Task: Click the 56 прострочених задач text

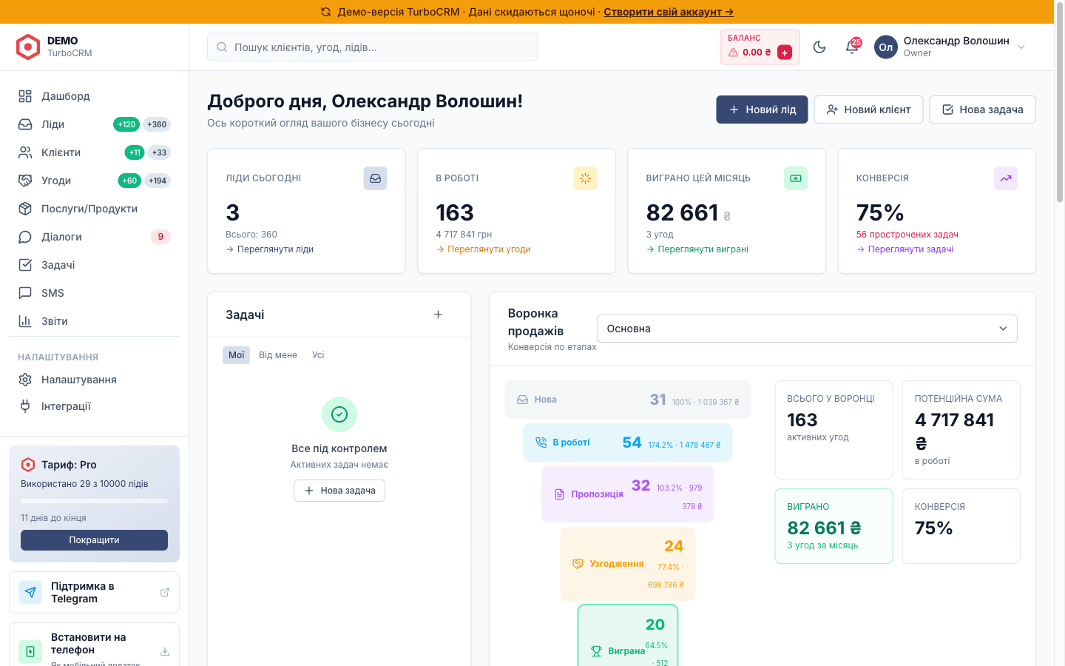Action: pos(907,235)
